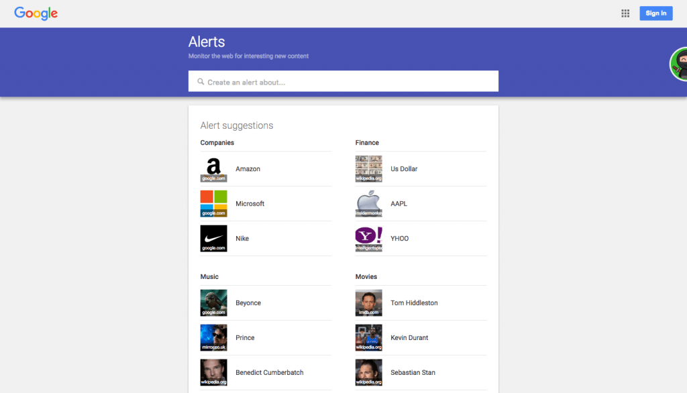Click the Alert suggestions heading
Screen dimensions: 687x393
point(237,125)
